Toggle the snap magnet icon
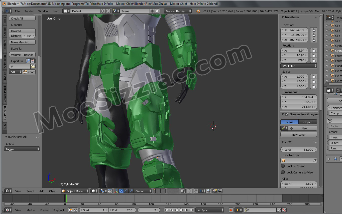The width and height of the screenshot is (342, 214). [x=195, y=191]
